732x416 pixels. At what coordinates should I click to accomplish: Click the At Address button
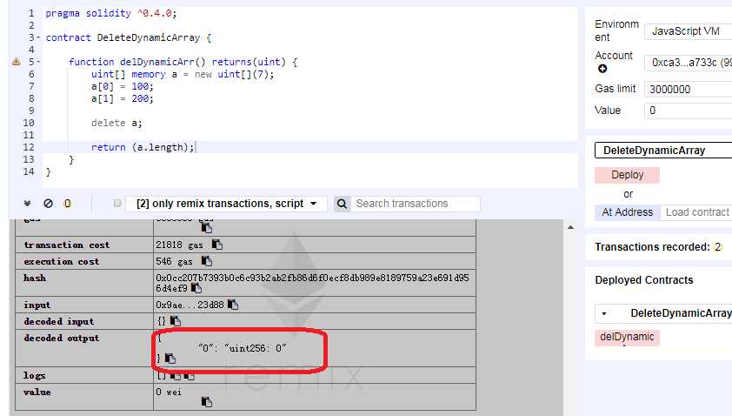click(627, 212)
